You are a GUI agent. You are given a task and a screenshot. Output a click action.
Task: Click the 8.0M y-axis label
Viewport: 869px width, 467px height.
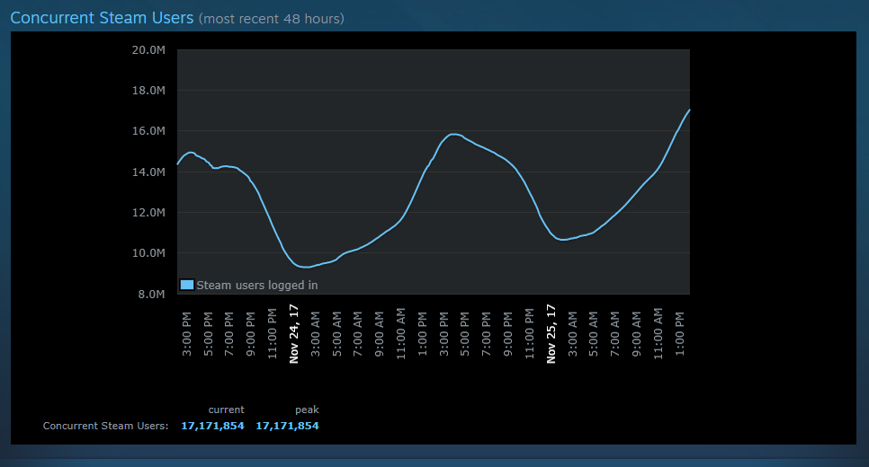pyautogui.click(x=150, y=294)
